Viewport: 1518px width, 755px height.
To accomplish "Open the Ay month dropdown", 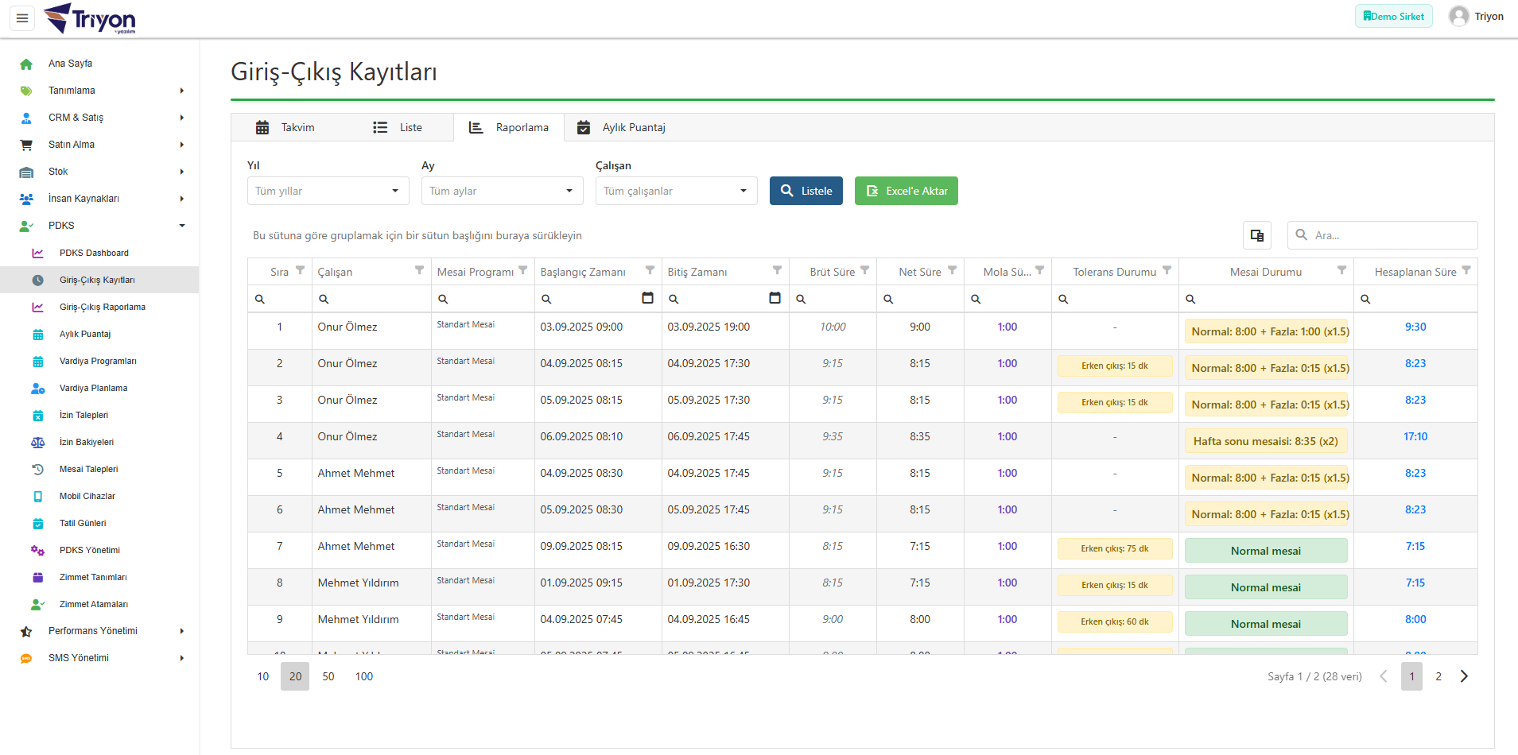I will pyautogui.click(x=502, y=191).
